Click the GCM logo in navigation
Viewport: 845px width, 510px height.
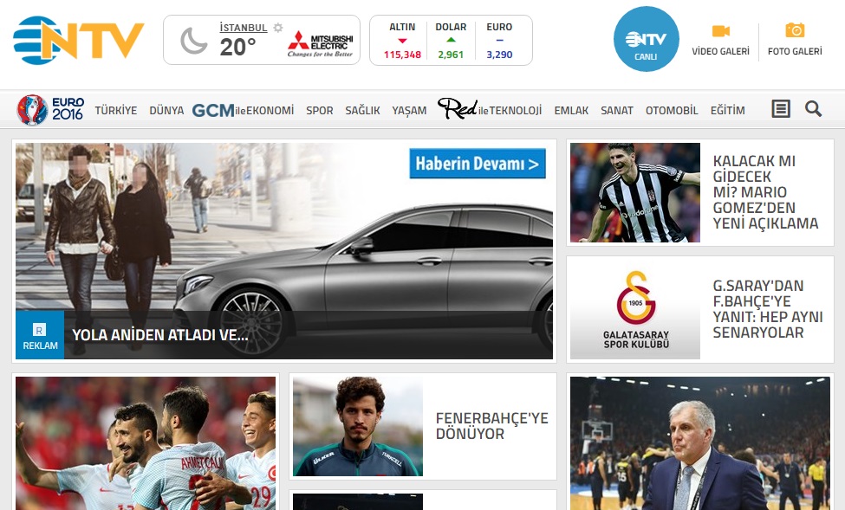[x=213, y=111]
